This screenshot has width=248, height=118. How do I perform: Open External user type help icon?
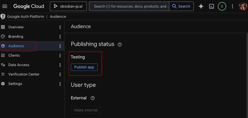(93, 98)
